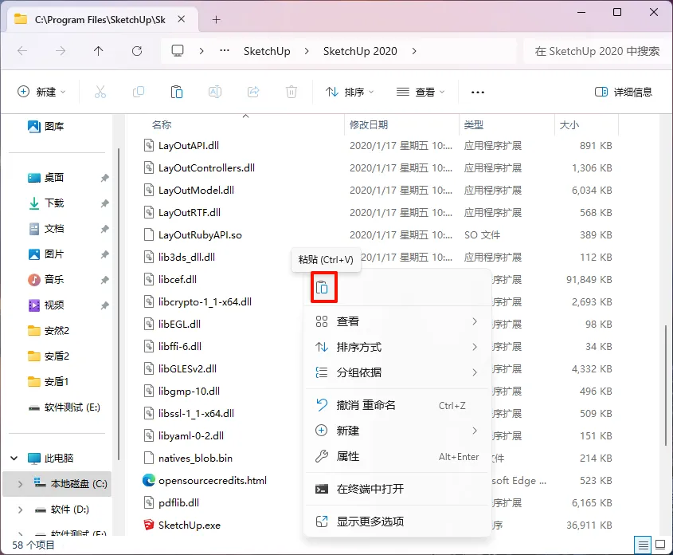Choose 在终端中打开 in context menu
This screenshot has height=555, width=673.
point(397,489)
